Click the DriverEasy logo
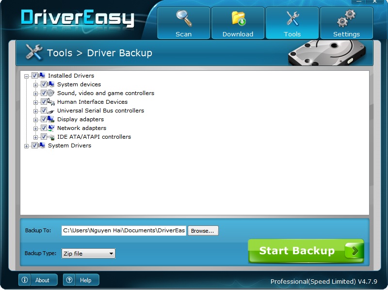 click(x=78, y=18)
